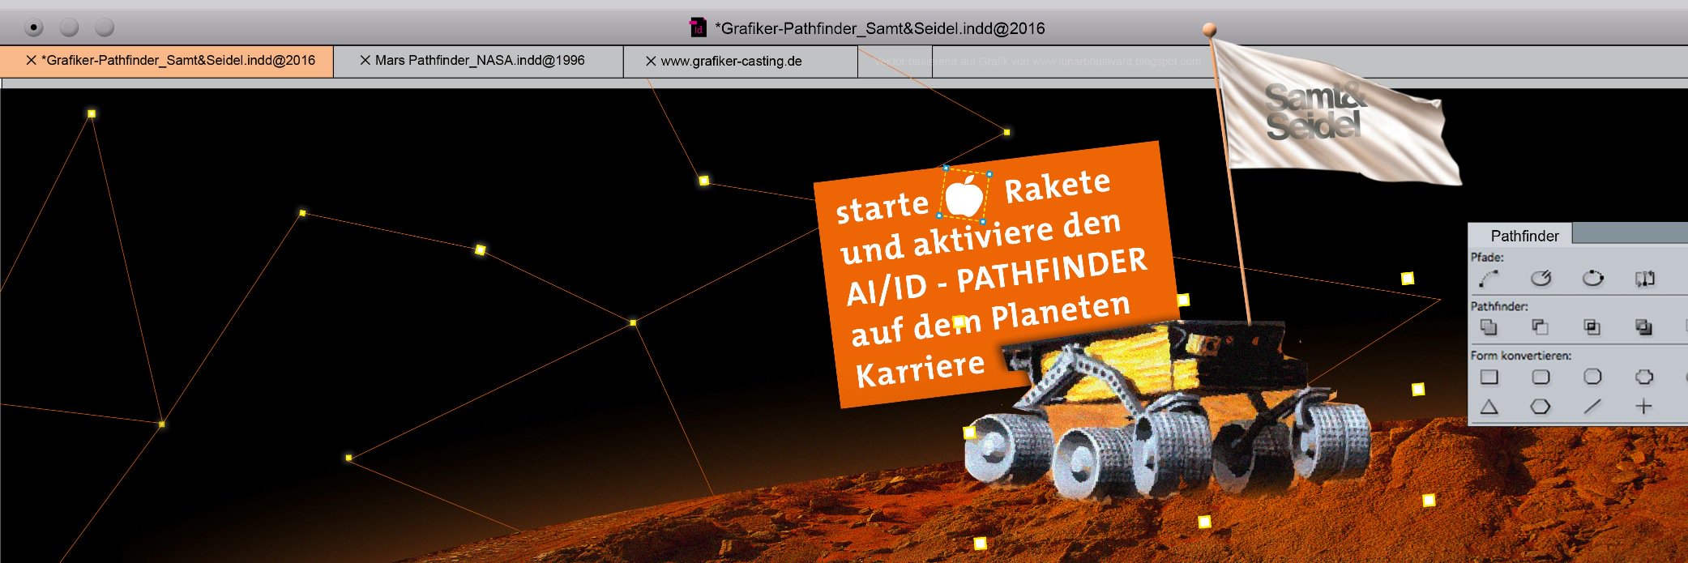Close the Grafiker-Pathfinder_Samt&Seidel.indd@2016 tab
This screenshot has height=563, width=1688.
click(x=32, y=61)
